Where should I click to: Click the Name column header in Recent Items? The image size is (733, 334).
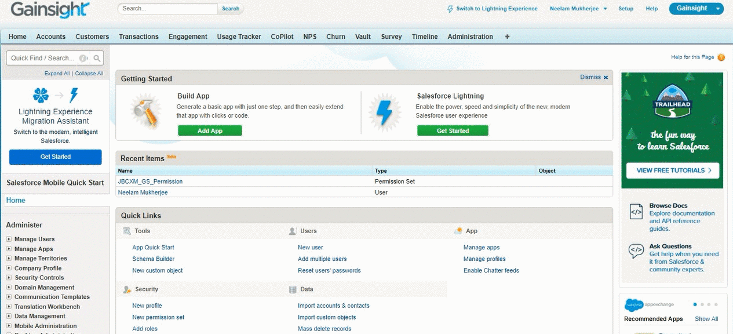tap(125, 171)
